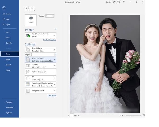159x127 pixels.
Task: Click the zoom out minus icon
Action: 125,115
